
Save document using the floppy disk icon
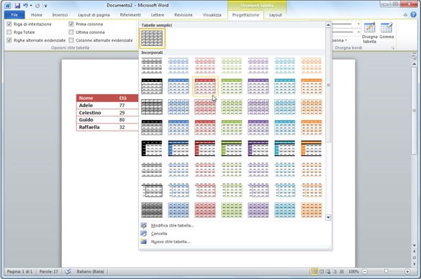(x=17, y=5)
